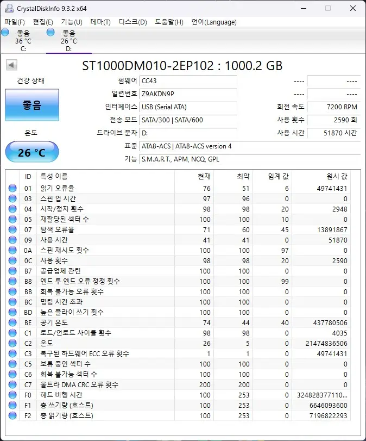
Task: Click status icon for F1 총 쓰기량
Action: [x=12, y=405]
